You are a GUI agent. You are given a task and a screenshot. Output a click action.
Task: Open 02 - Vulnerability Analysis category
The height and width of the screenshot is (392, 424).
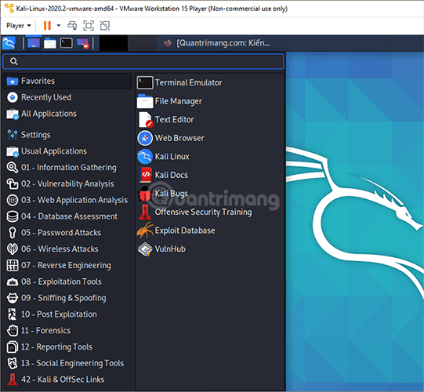click(67, 183)
